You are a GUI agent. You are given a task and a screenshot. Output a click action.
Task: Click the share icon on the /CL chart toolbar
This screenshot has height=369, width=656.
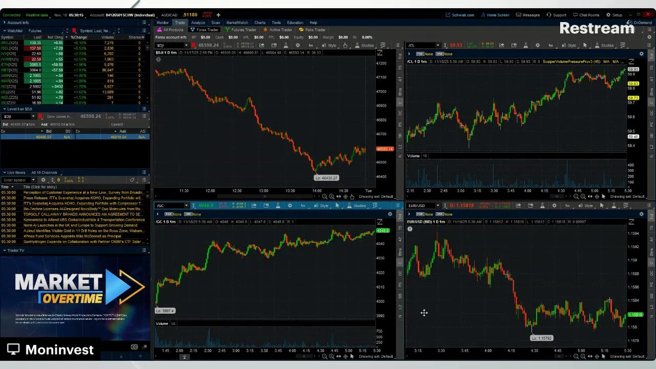501,46
